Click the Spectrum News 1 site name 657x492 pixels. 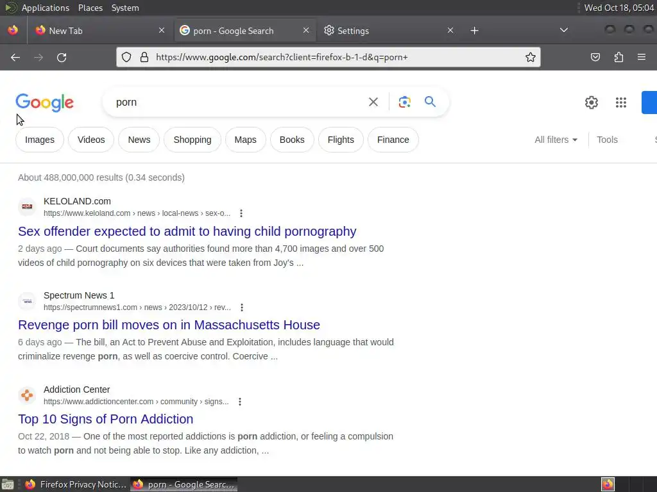[79, 295]
